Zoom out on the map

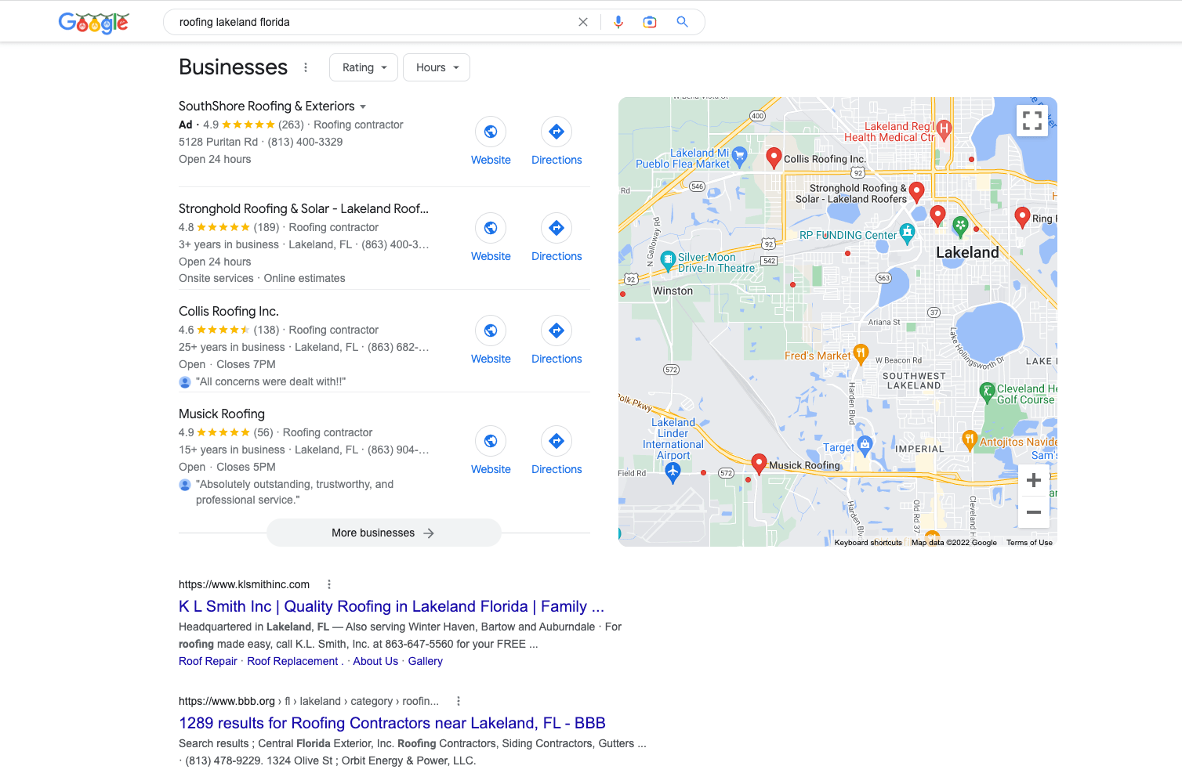[1034, 512]
